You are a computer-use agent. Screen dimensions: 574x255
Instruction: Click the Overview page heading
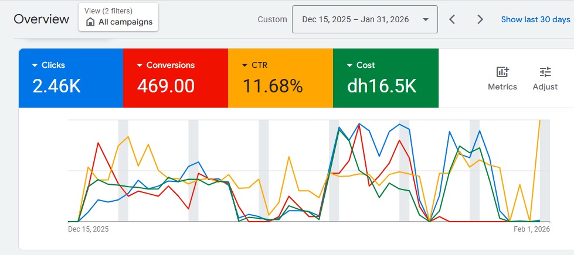(42, 19)
